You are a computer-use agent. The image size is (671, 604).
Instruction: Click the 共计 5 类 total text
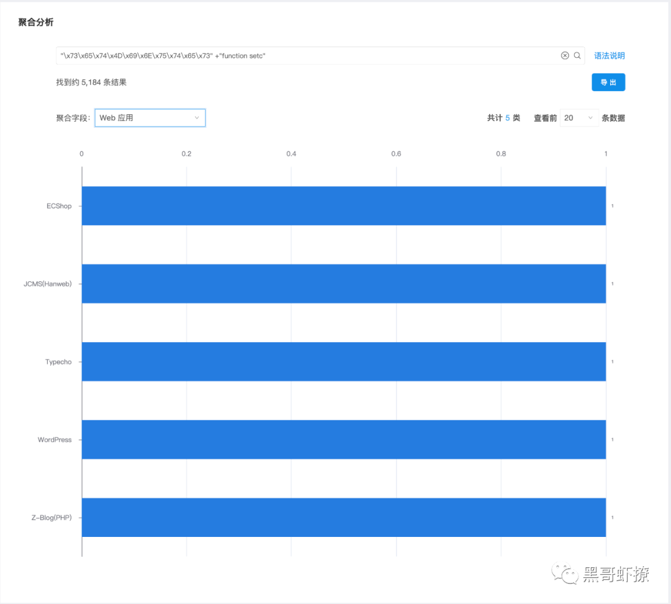point(504,118)
